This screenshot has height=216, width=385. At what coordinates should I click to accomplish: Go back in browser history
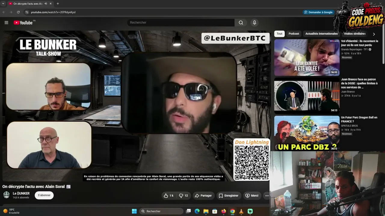click(4, 12)
